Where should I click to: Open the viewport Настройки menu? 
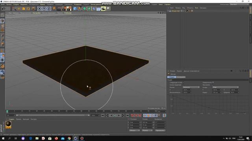tap(37, 13)
